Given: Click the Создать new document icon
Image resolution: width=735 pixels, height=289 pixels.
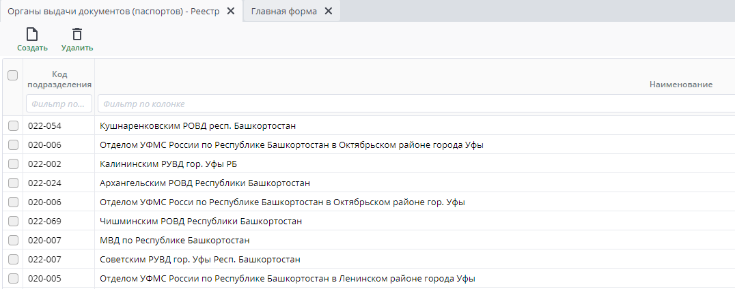Looking at the screenshot, I should (x=32, y=35).
